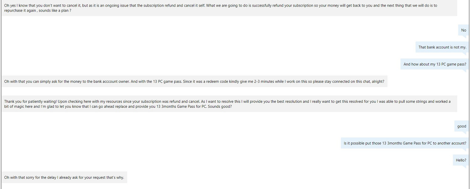
Task: Click 'And how about my 13 PC game pass?' message
Action: click(x=435, y=64)
